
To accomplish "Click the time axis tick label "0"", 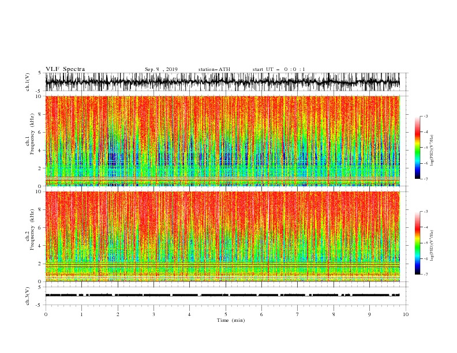I will coord(46,314).
